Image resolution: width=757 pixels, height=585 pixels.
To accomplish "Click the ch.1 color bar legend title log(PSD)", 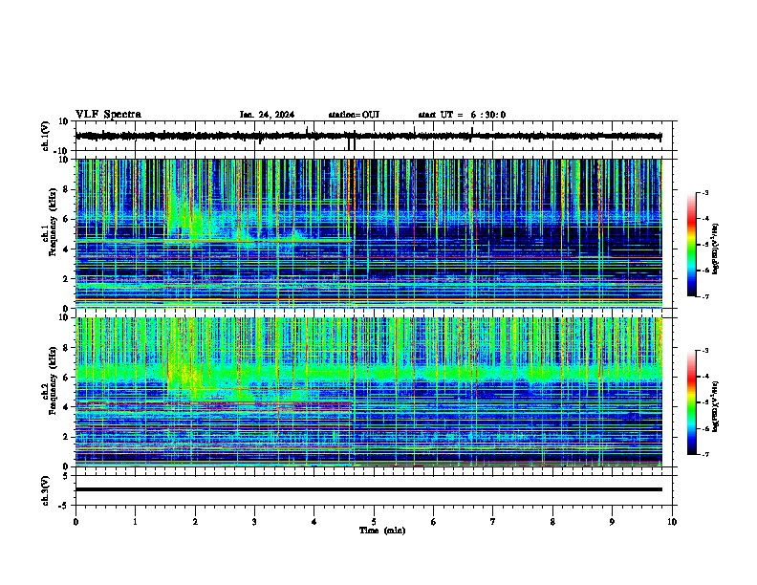I will point(715,249).
